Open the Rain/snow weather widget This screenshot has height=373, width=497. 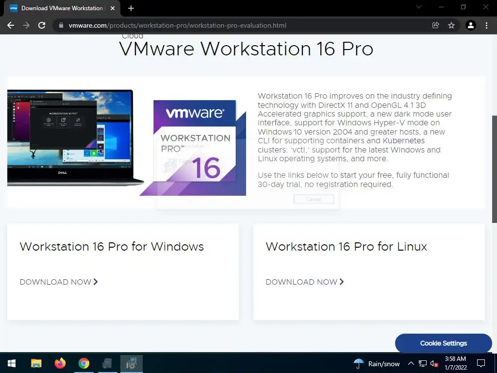(377, 363)
